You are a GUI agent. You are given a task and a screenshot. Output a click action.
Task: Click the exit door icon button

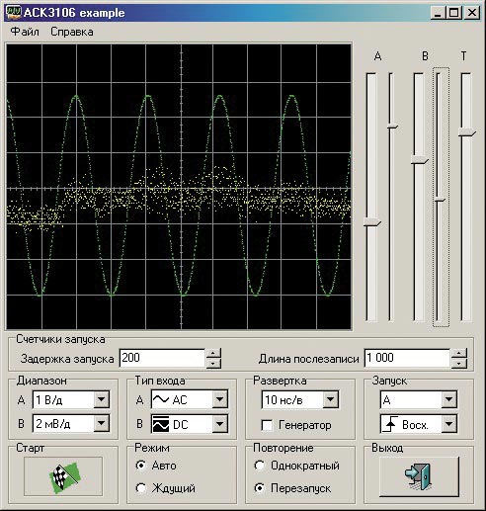(419, 476)
